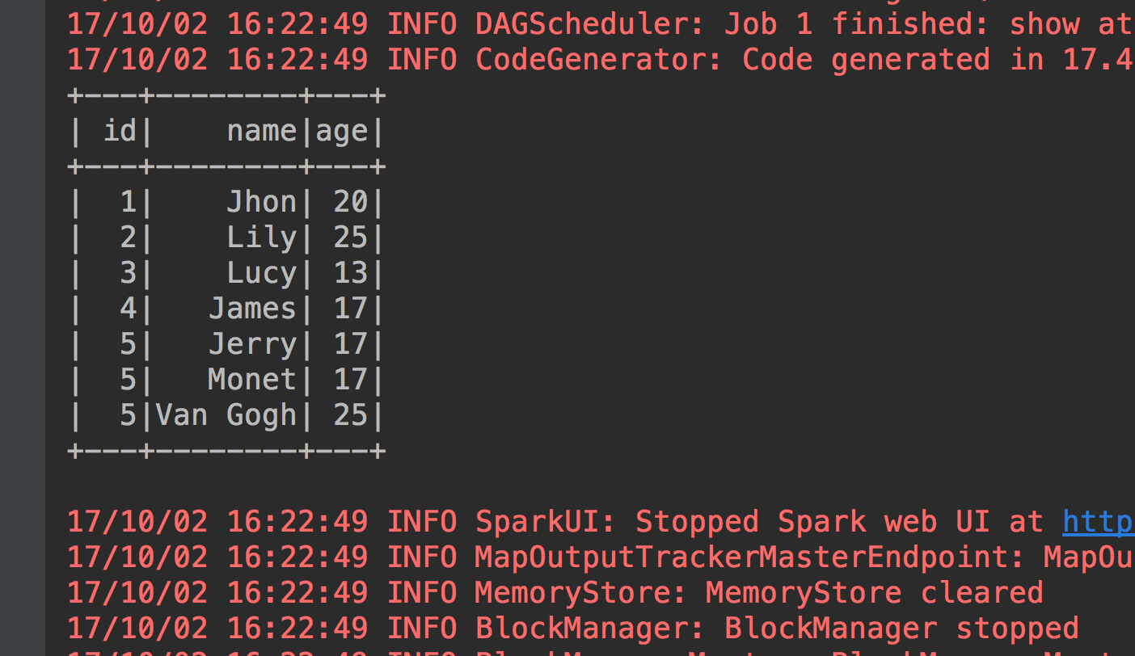Viewport: 1135px width, 656px height.
Task: Click the age value 20 in Jhon row
Action: [x=351, y=202]
